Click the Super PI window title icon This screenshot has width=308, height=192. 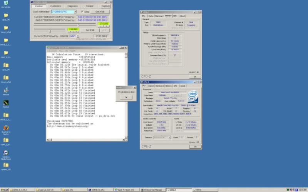(48, 48)
